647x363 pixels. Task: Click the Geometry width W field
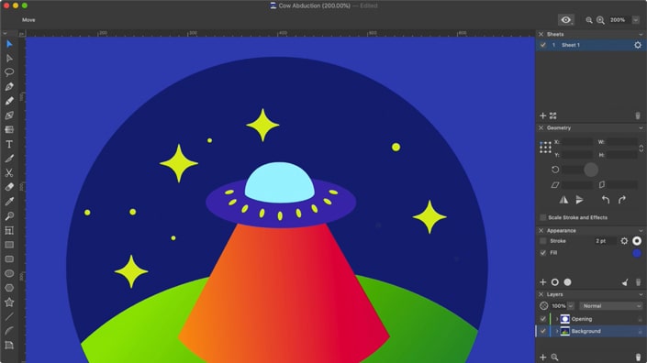point(621,142)
